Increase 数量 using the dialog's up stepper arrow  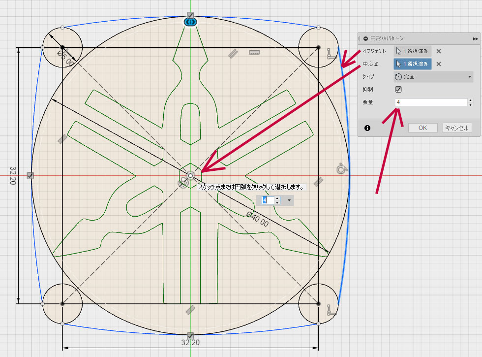471,100
